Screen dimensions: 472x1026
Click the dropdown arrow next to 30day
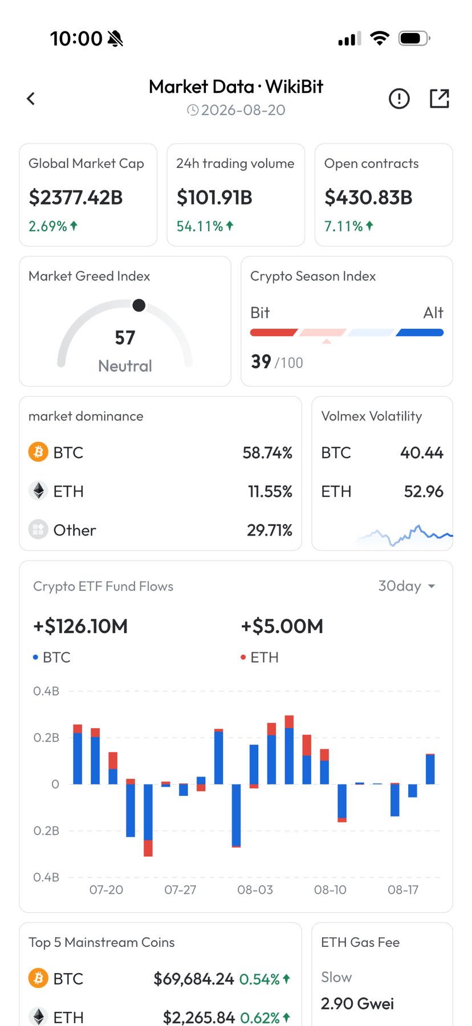click(432, 586)
